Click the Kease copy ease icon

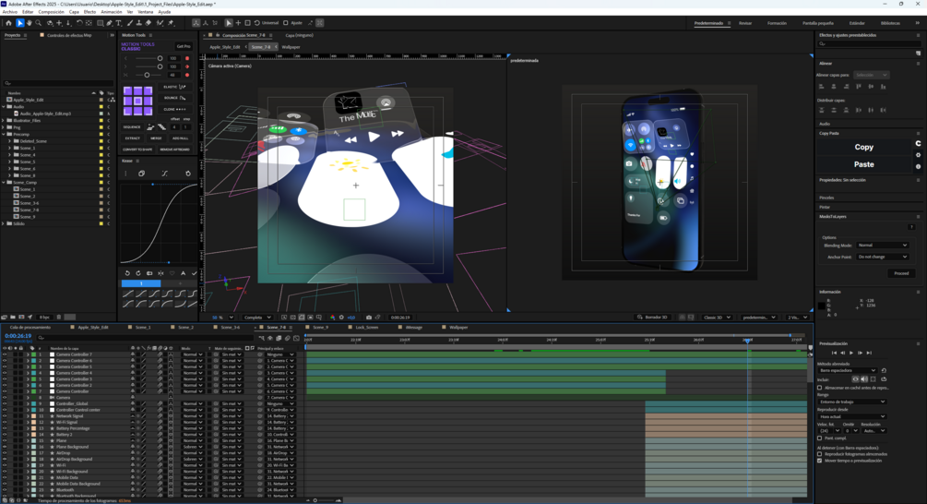coord(141,174)
